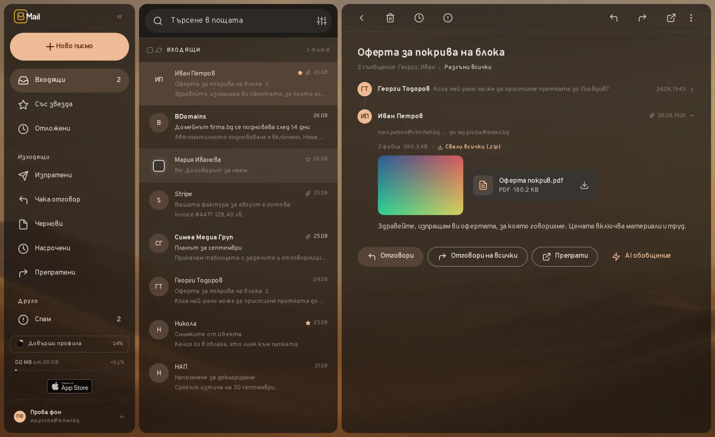Screen dimensions: 715x437
Task: Click the Отговори button
Action: tap(390, 256)
